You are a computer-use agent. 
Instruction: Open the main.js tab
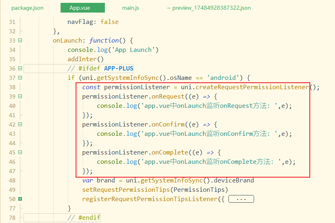[131, 8]
